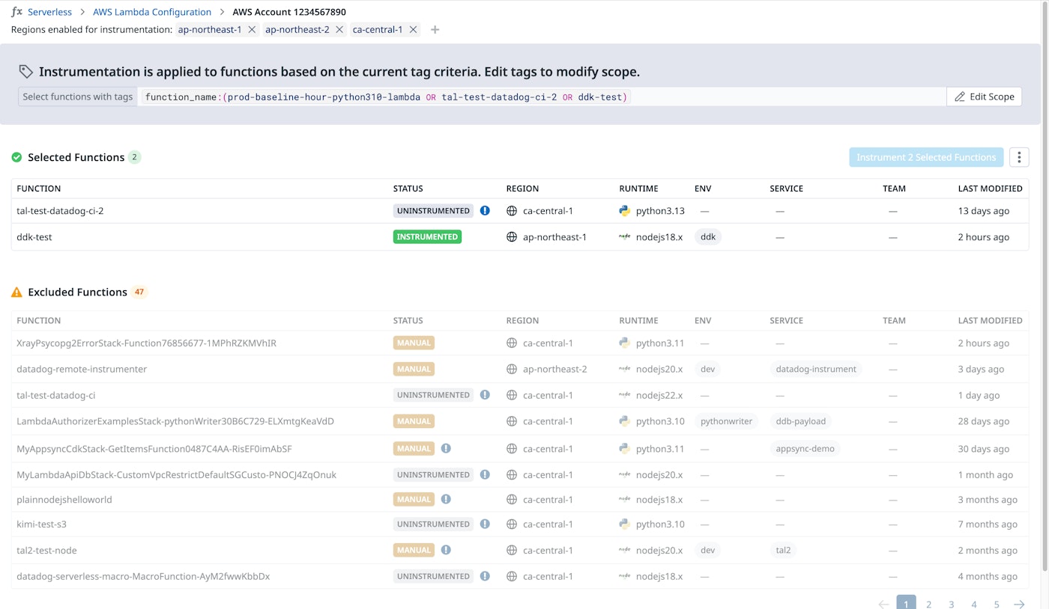This screenshot has height=609, width=1049.
Task: Open the tal2-test-node function row
Action: tap(520, 550)
